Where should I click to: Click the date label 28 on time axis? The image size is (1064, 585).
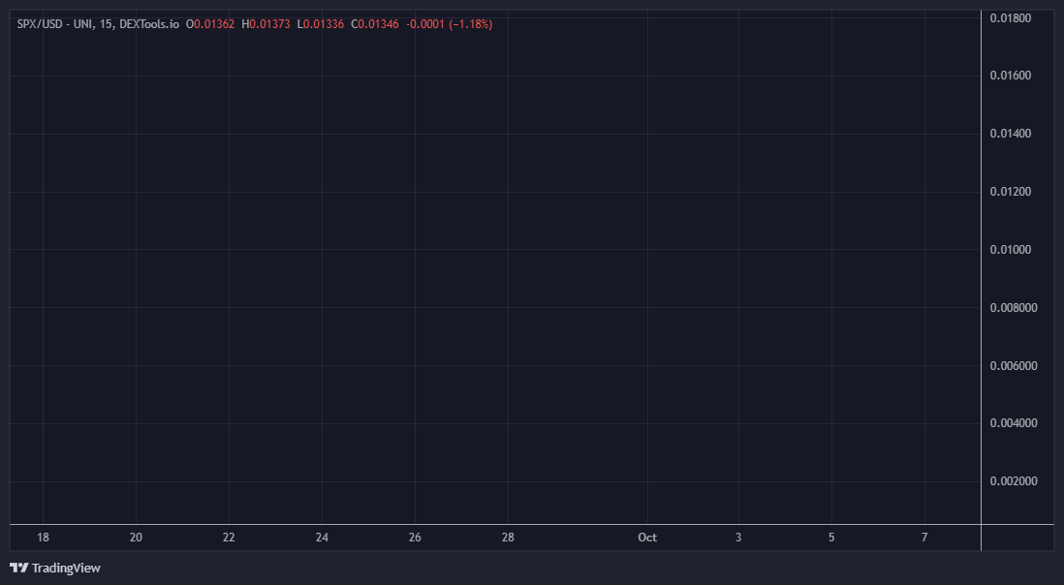508,538
